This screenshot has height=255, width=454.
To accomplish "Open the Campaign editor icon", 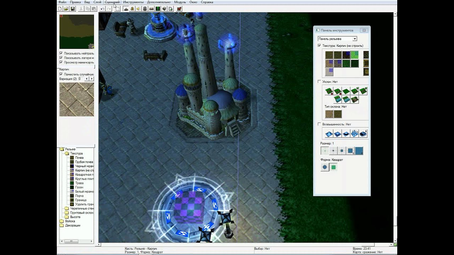I will point(151,8).
